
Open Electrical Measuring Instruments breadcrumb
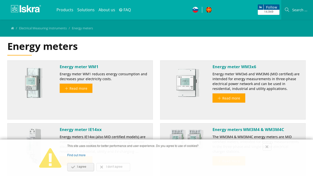pos(43,28)
